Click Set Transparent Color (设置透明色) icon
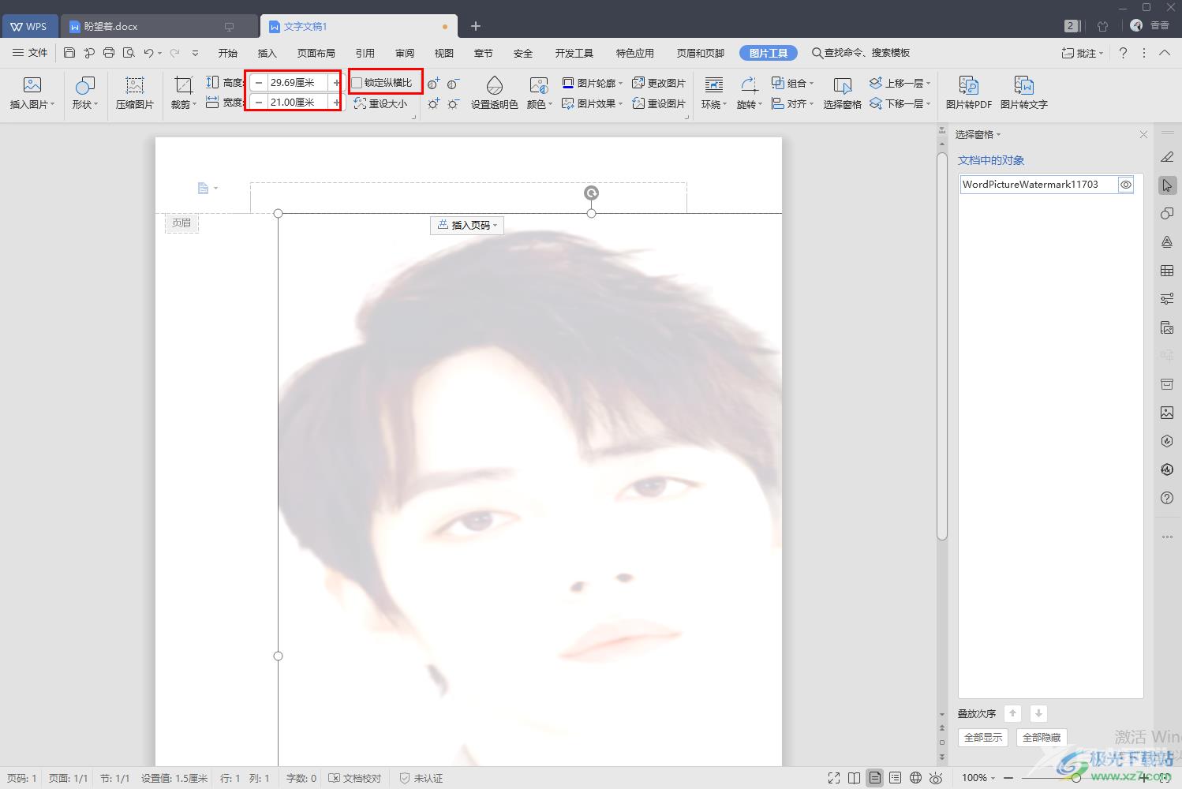Viewport: 1182px width, 789px height. [495, 85]
